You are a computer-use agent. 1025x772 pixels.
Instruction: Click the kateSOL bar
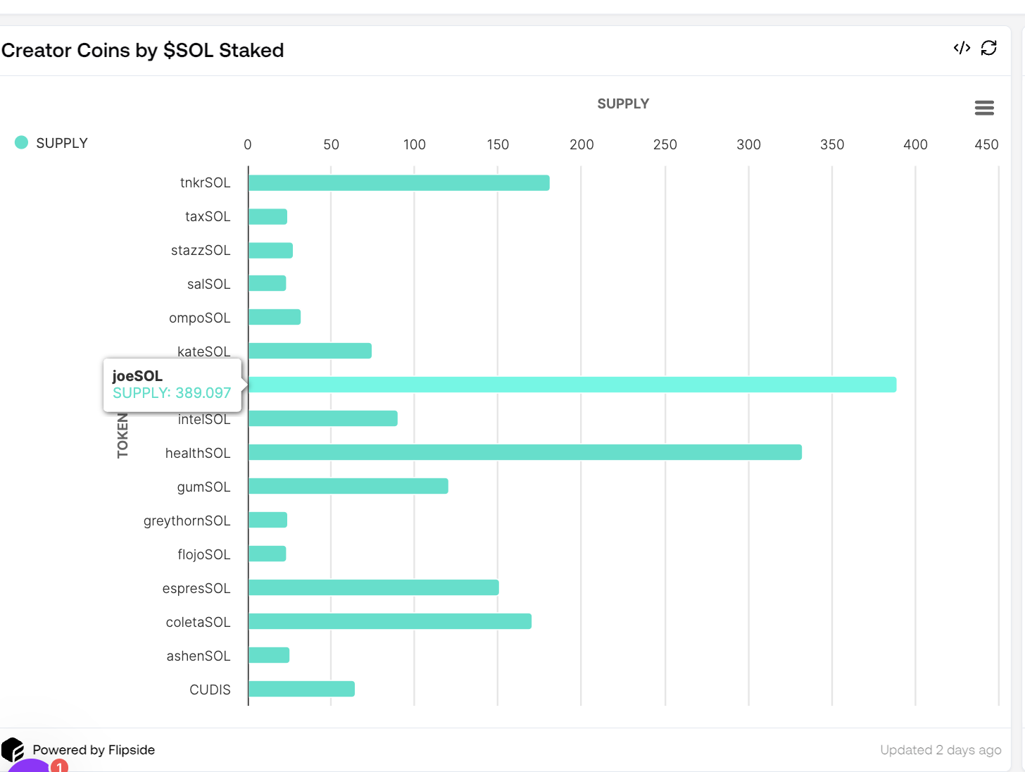(310, 351)
